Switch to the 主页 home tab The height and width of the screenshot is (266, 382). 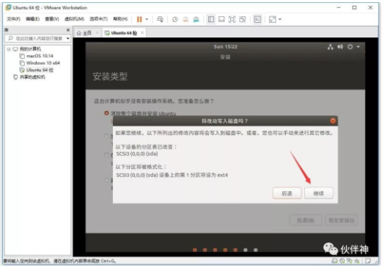pyautogui.click(x=84, y=33)
